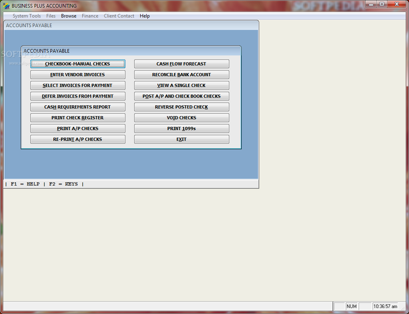Click Re-Print A/P Checks
The height and width of the screenshot is (314, 409).
pyautogui.click(x=78, y=139)
